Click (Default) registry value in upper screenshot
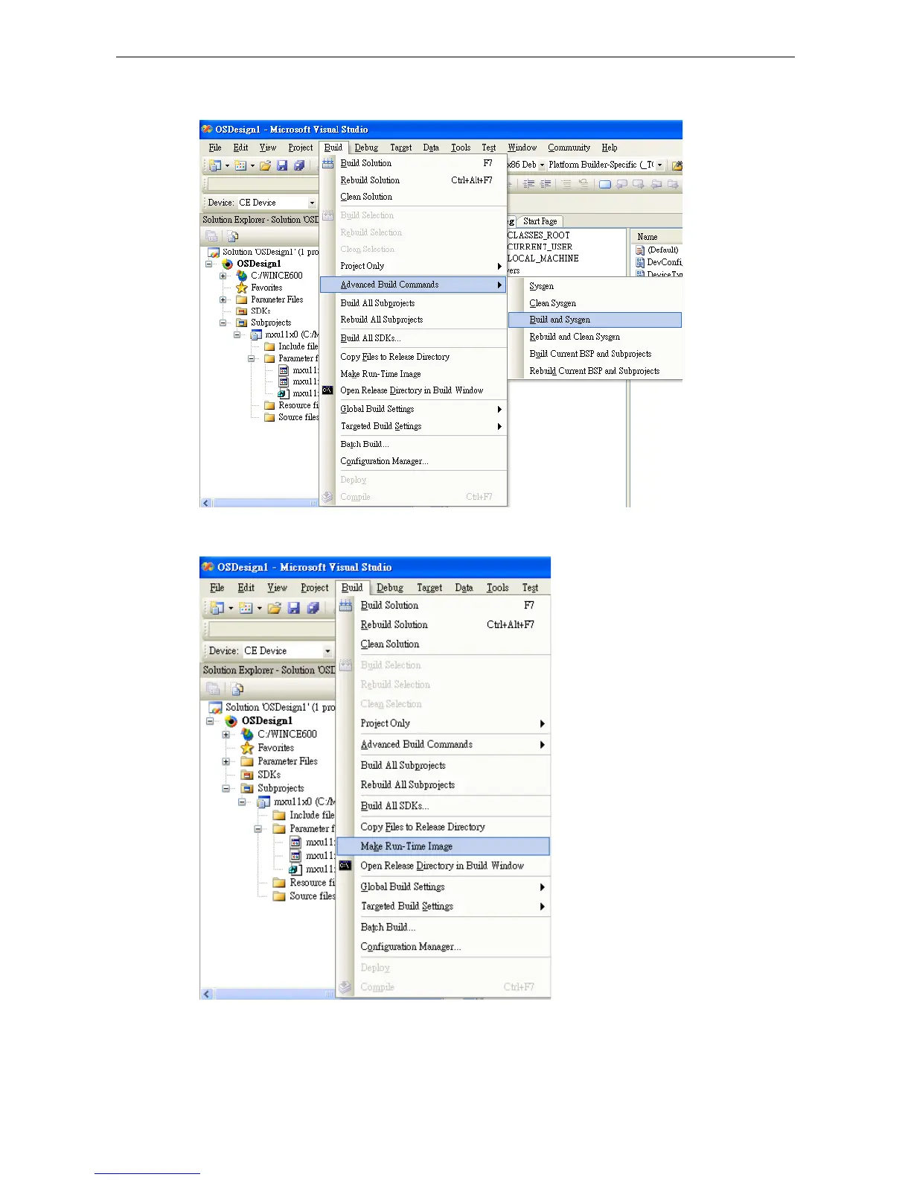Viewport: 911px width, 1180px height. coord(662,250)
